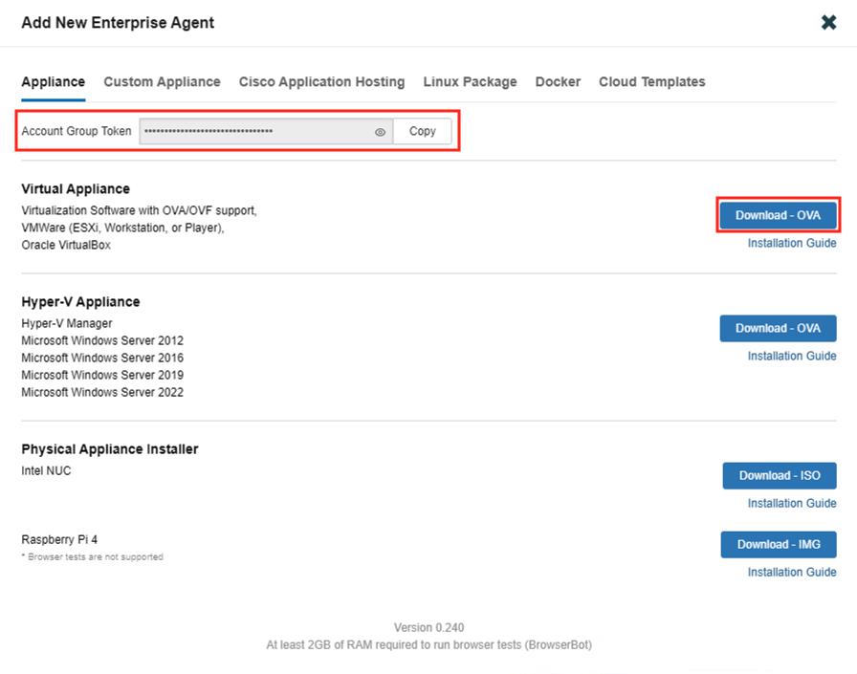Screen dimensions: 857x674
Task: Click the Account Group Token label
Action: 77,132
